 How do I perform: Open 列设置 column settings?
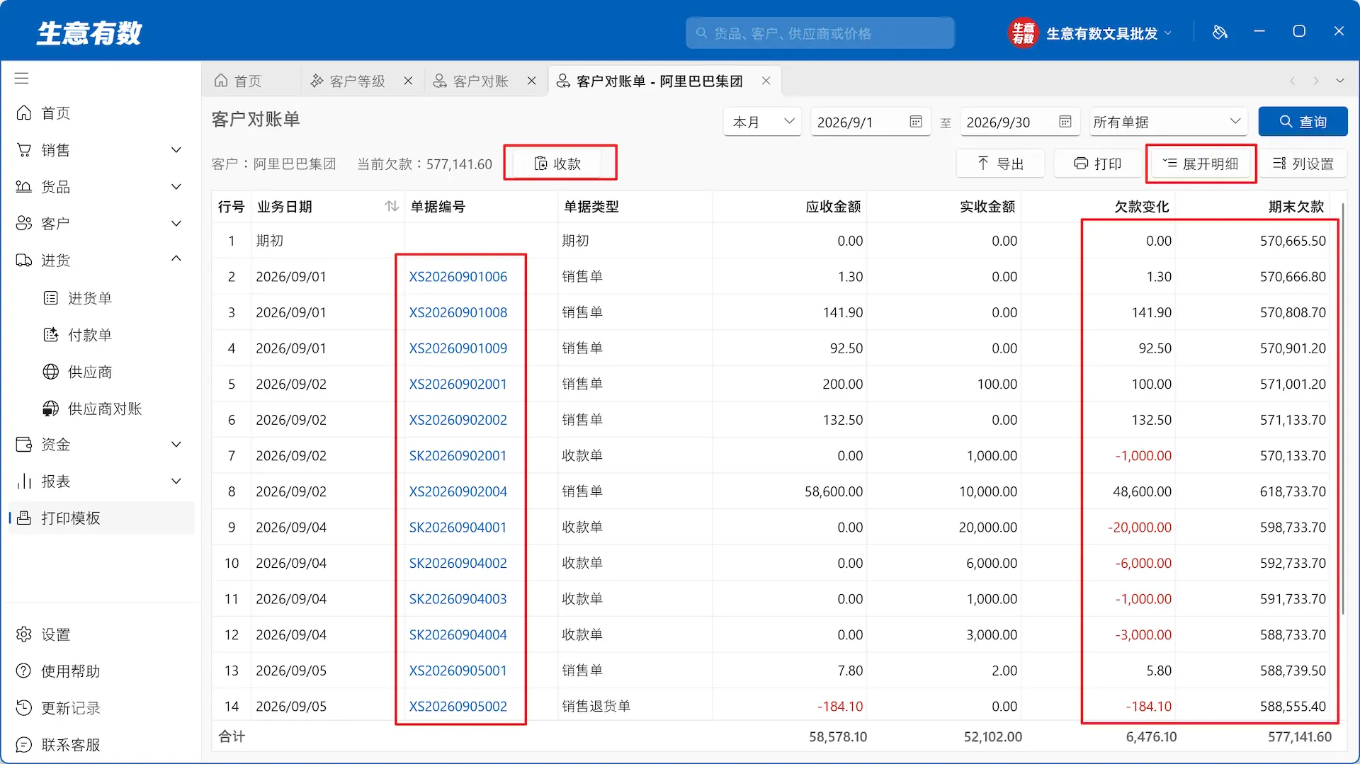(x=1303, y=164)
